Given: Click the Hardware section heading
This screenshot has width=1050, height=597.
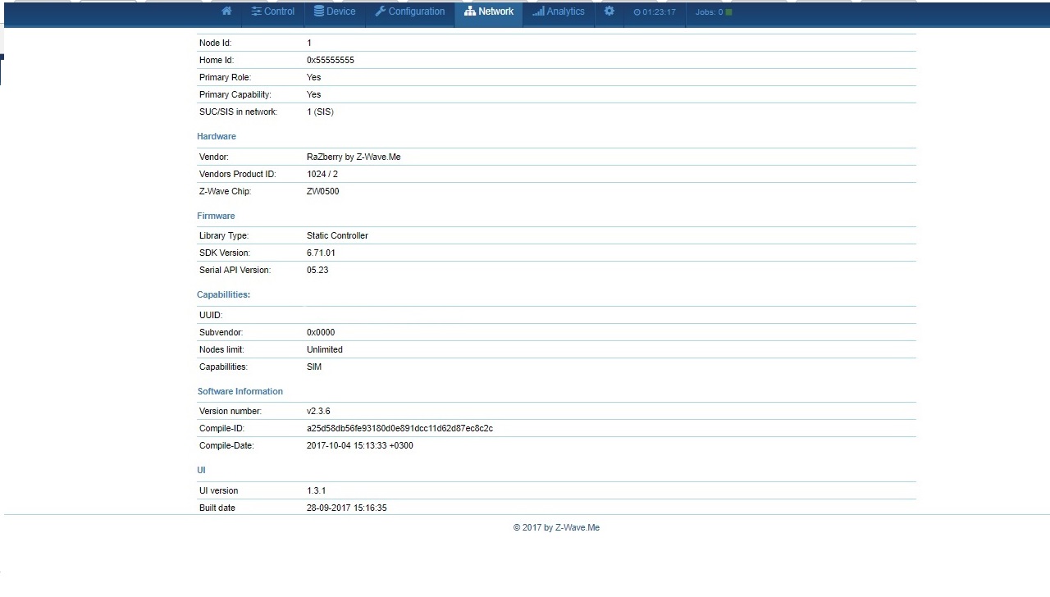Looking at the screenshot, I should 217,136.
